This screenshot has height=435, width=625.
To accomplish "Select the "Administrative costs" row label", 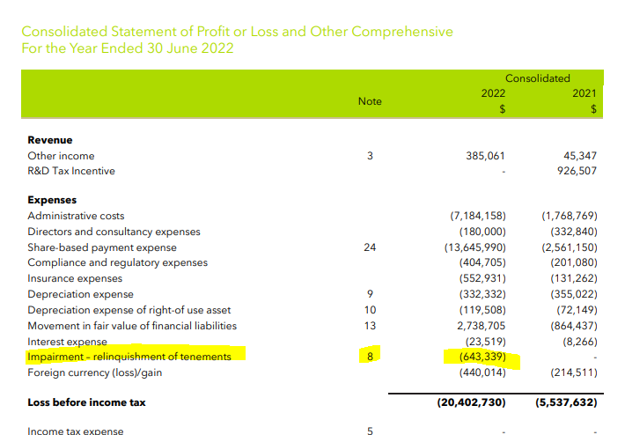I will click(x=76, y=216).
